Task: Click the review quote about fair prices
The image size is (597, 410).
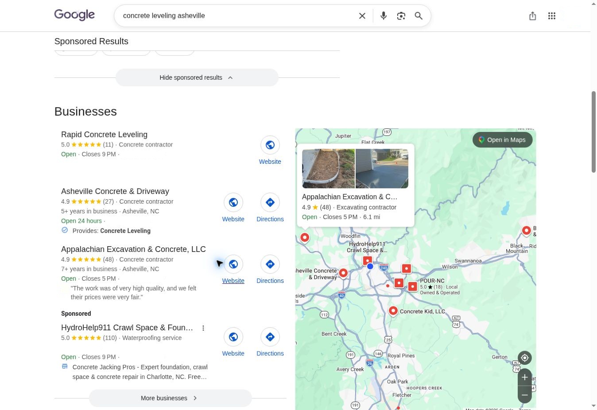Action: click(x=133, y=293)
